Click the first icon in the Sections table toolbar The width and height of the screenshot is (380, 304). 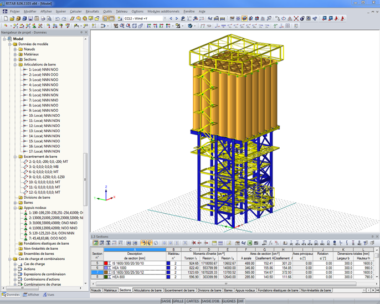click(95, 243)
